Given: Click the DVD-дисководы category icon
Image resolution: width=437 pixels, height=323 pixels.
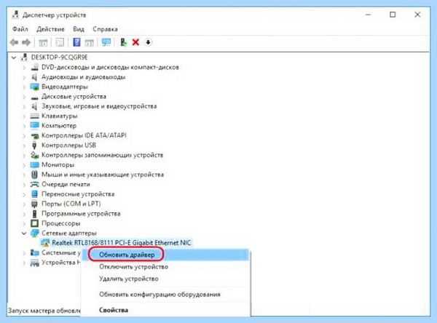Looking at the screenshot, I should pyautogui.click(x=34, y=67).
